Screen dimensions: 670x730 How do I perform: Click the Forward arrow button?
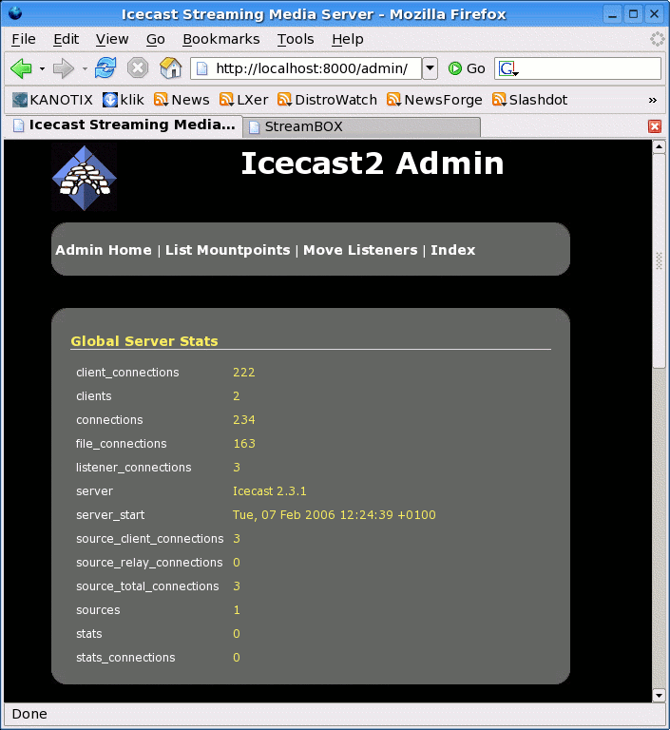[63, 68]
